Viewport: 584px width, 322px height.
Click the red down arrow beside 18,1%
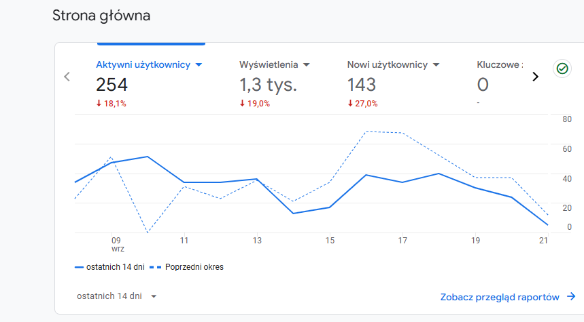99,104
